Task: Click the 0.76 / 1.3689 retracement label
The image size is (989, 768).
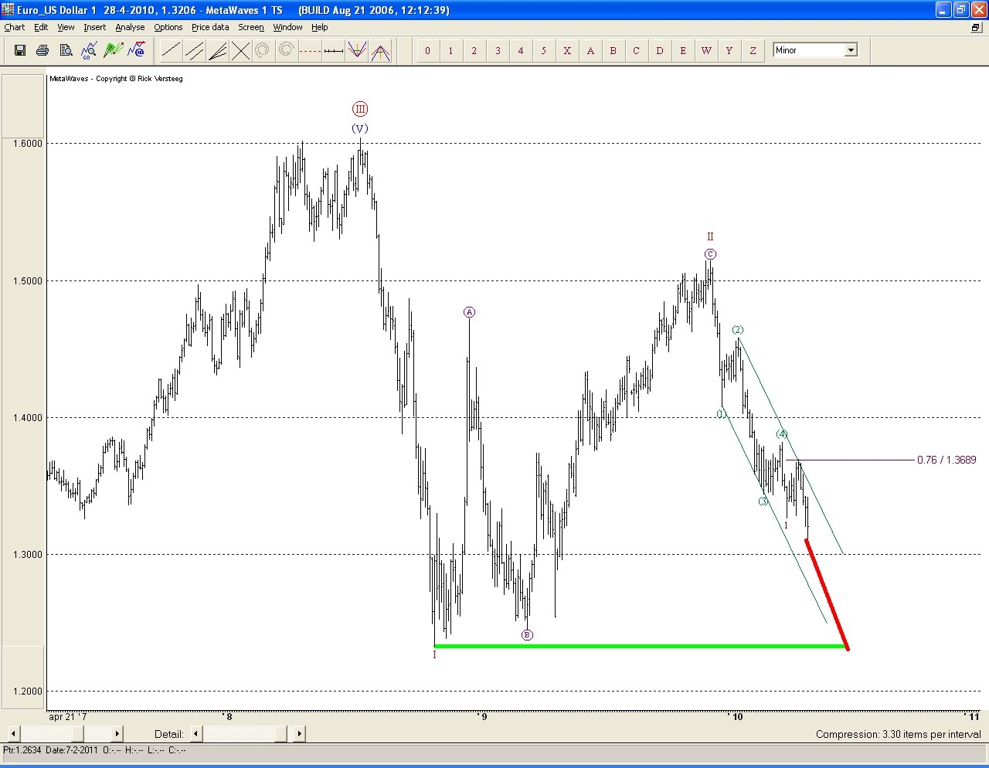Action: pyautogui.click(x=947, y=460)
